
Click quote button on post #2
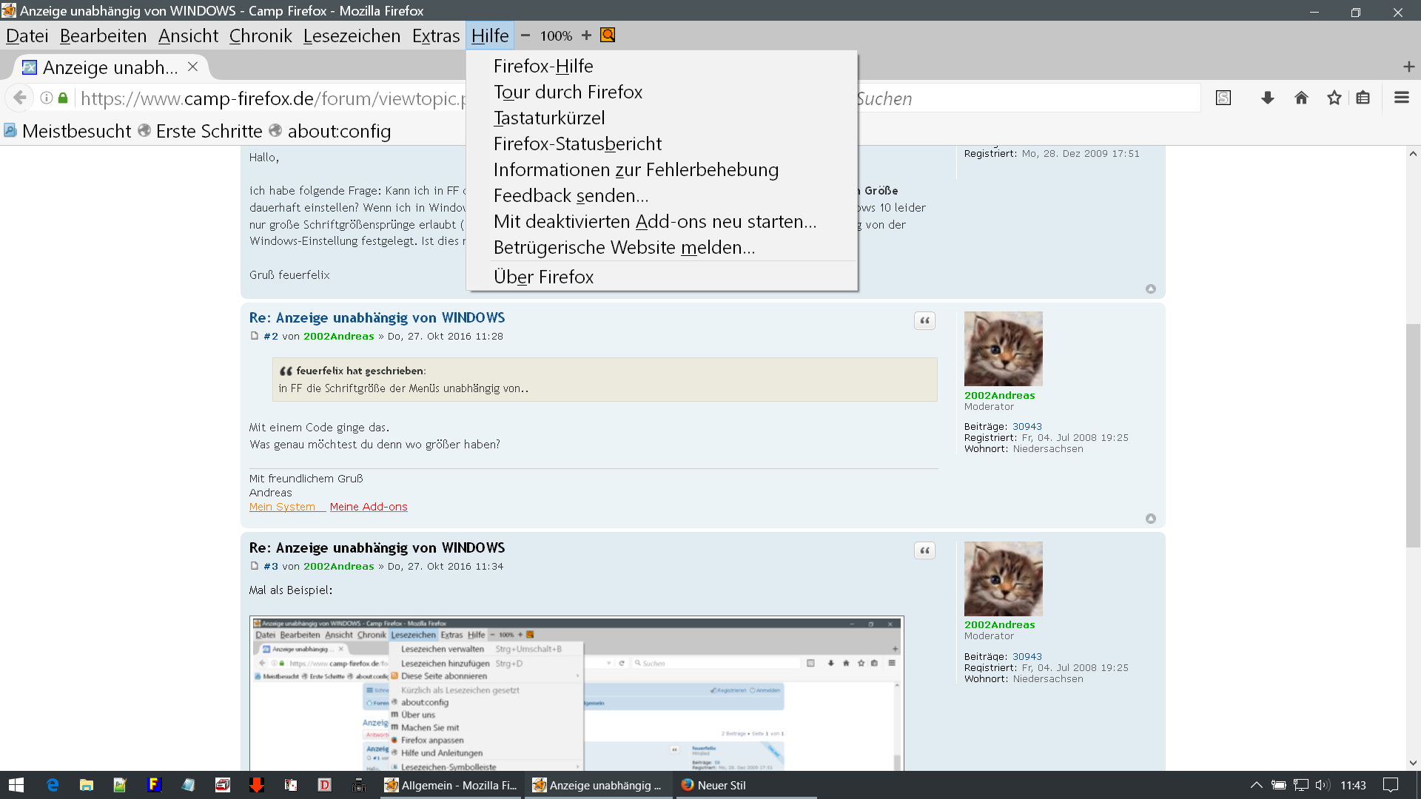pyautogui.click(x=924, y=320)
